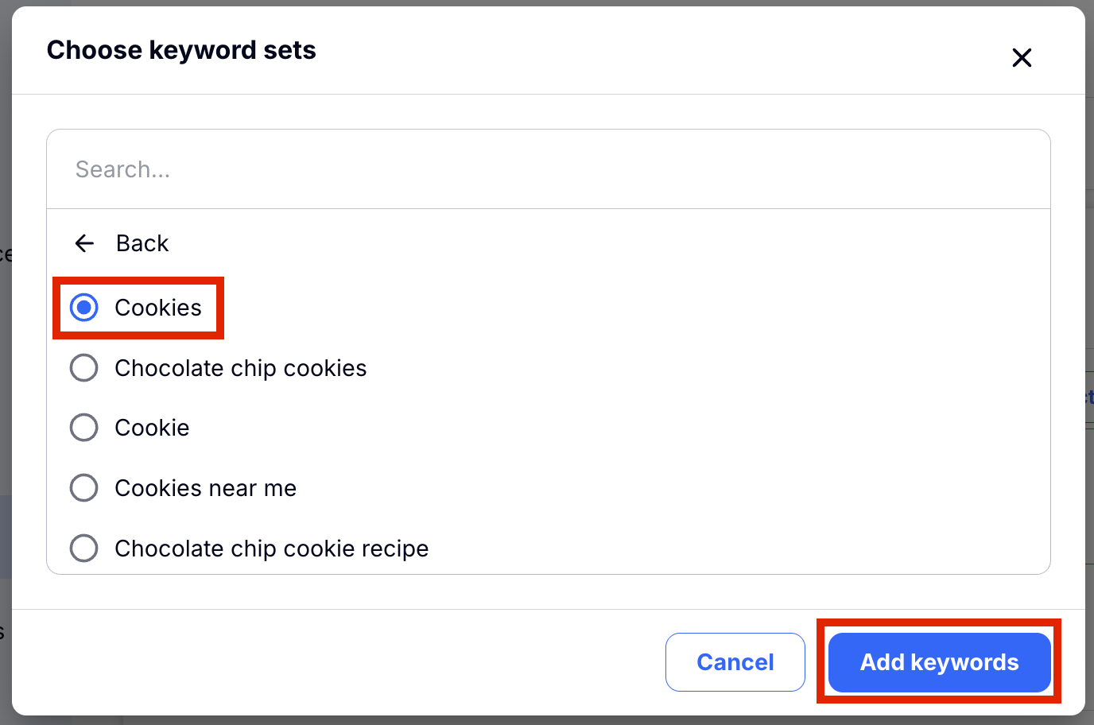Click the dimmed backdrop left of the dialog

click(x=5, y=397)
